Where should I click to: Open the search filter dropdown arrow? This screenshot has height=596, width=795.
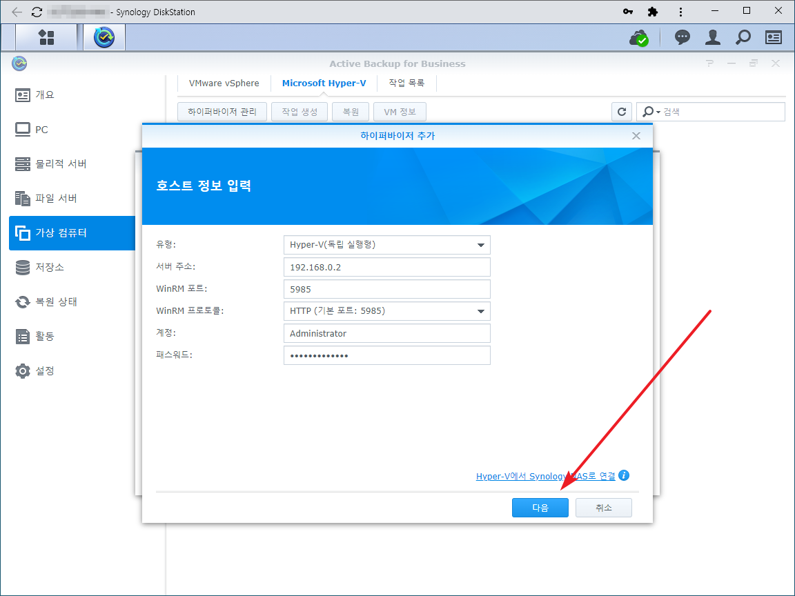click(x=658, y=112)
